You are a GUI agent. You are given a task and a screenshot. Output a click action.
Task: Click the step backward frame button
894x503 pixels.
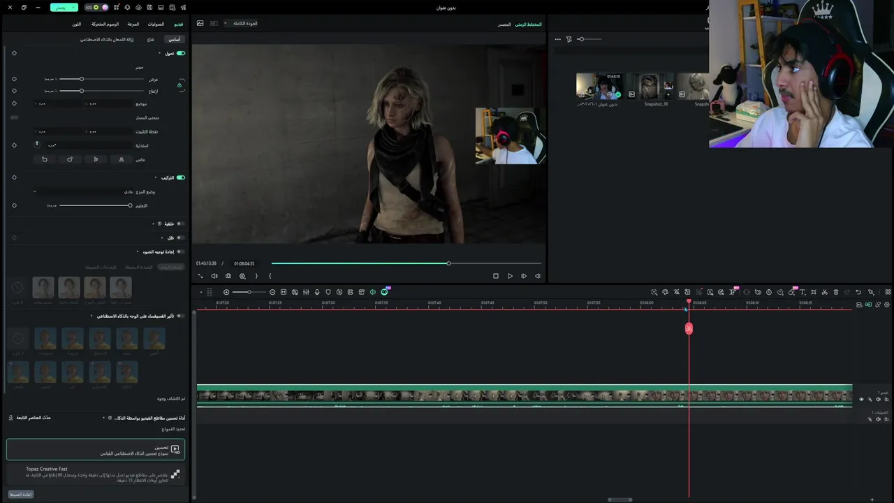538,276
